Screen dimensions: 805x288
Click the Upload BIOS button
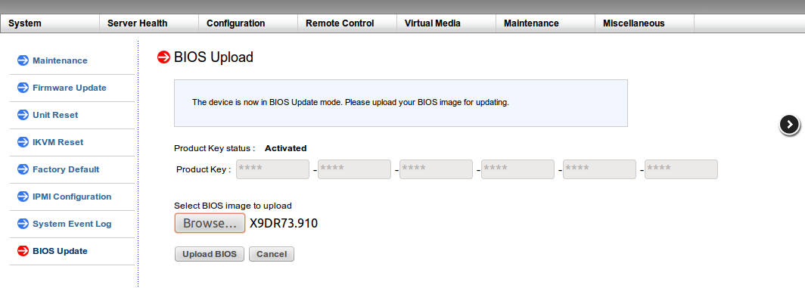[x=210, y=254]
